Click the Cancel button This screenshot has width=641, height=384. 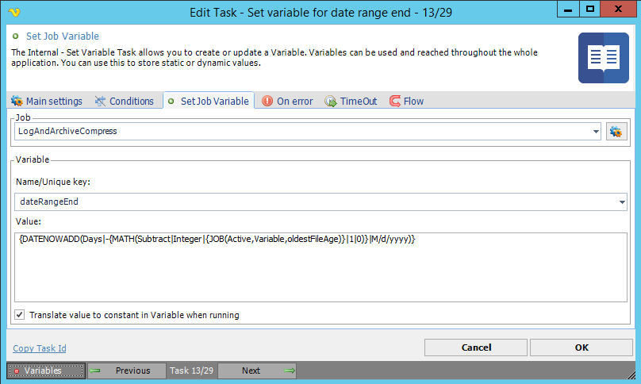coord(476,348)
